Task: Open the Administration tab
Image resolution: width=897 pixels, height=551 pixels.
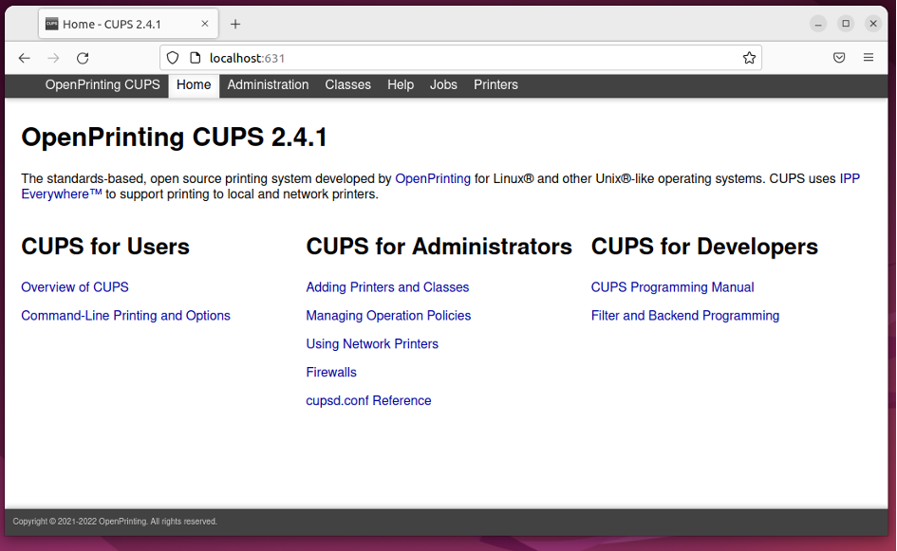Action: tap(268, 85)
